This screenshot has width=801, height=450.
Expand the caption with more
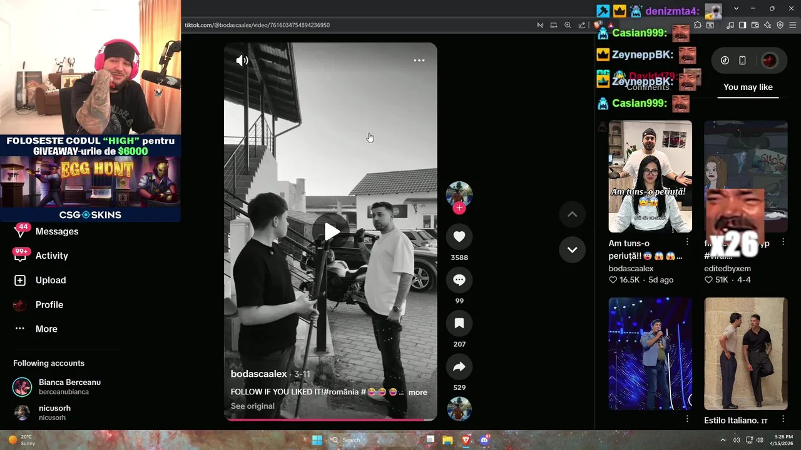[417, 392]
